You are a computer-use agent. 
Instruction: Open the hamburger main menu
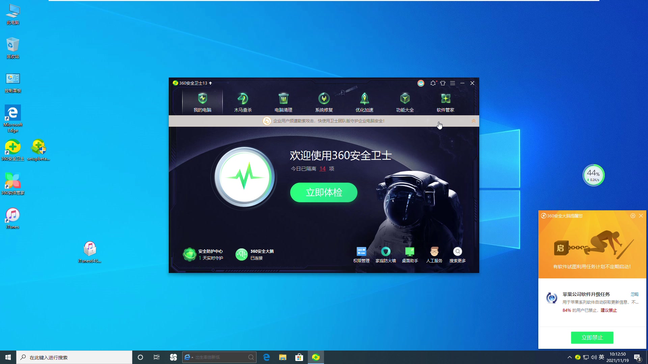click(x=453, y=83)
